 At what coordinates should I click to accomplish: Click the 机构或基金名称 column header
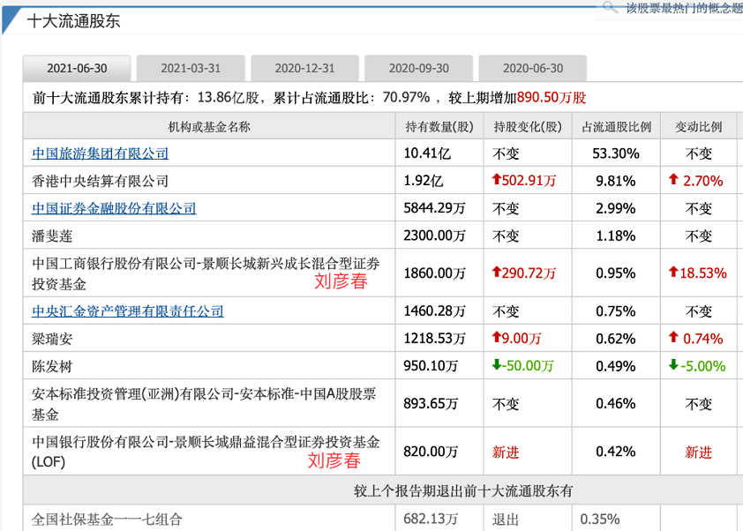tap(209, 127)
